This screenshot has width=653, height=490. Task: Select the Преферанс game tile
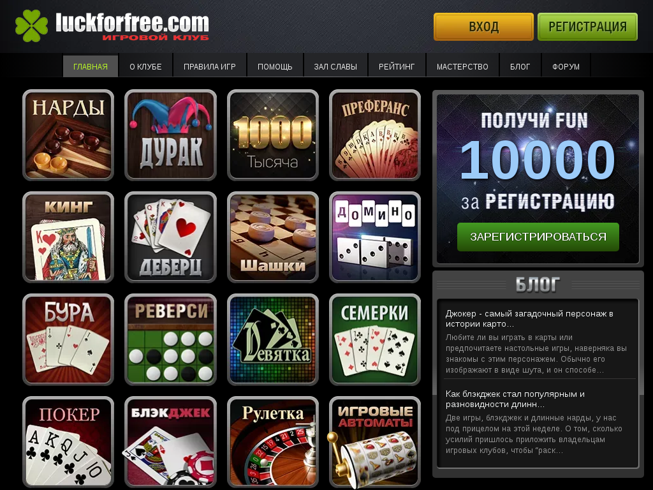pyautogui.click(x=375, y=135)
